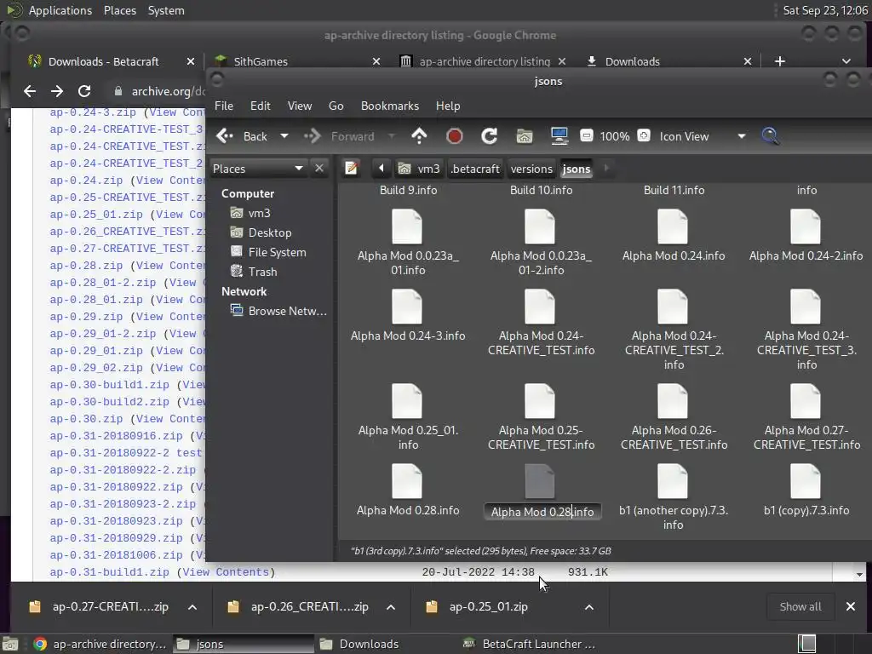This screenshot has width=872, height=654.
Task: Open the File menu
Action: pyautogui.click(x=224, y=106)
